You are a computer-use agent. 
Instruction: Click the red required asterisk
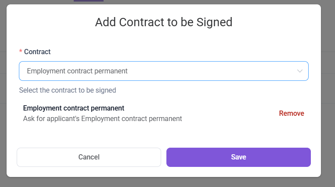pos(21,52)
